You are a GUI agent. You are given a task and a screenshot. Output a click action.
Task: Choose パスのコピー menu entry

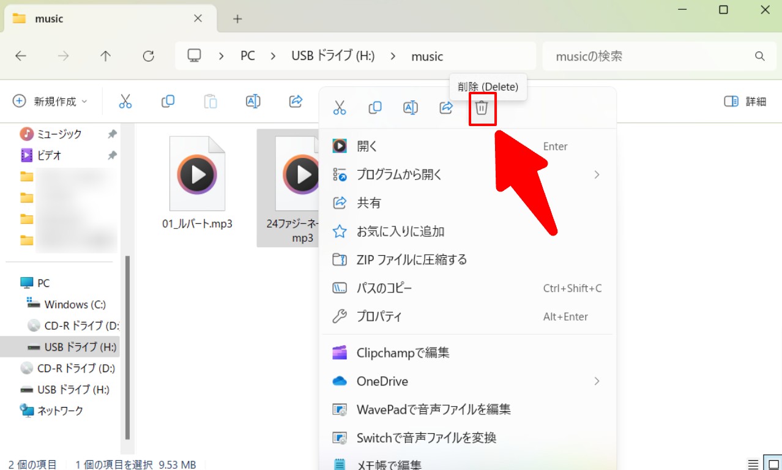click(x=467, y=288)
